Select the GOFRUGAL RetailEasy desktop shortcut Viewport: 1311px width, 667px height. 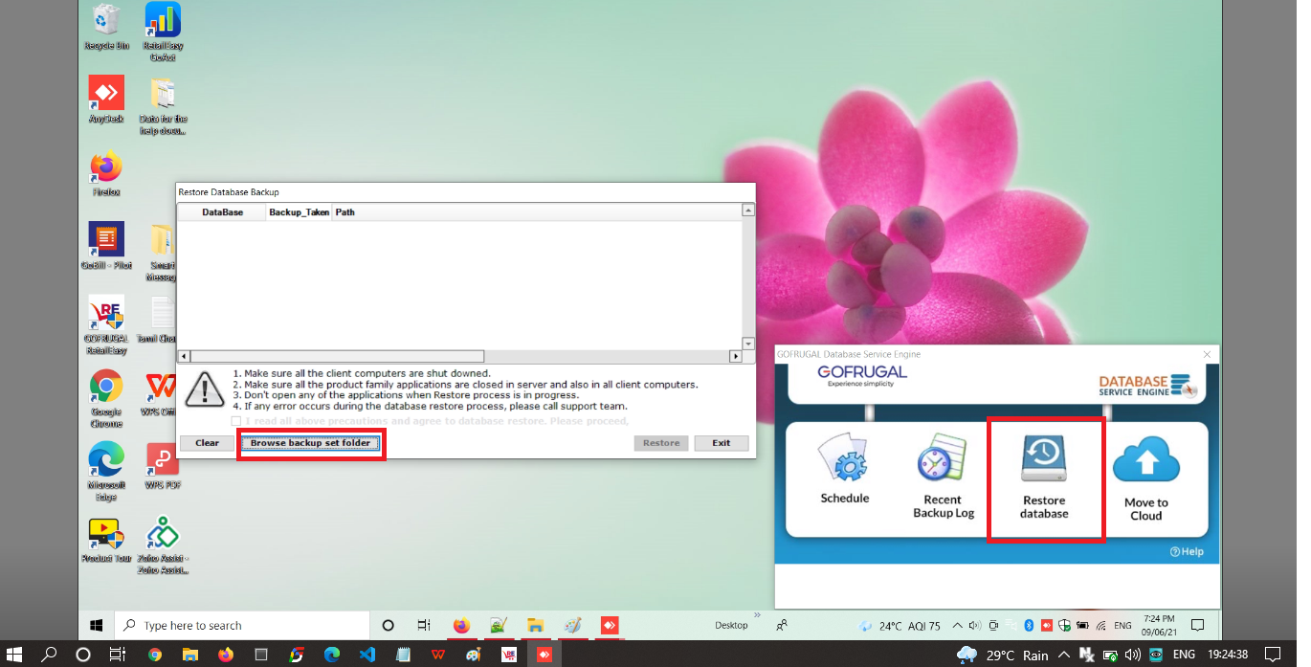tap(106, 325)
